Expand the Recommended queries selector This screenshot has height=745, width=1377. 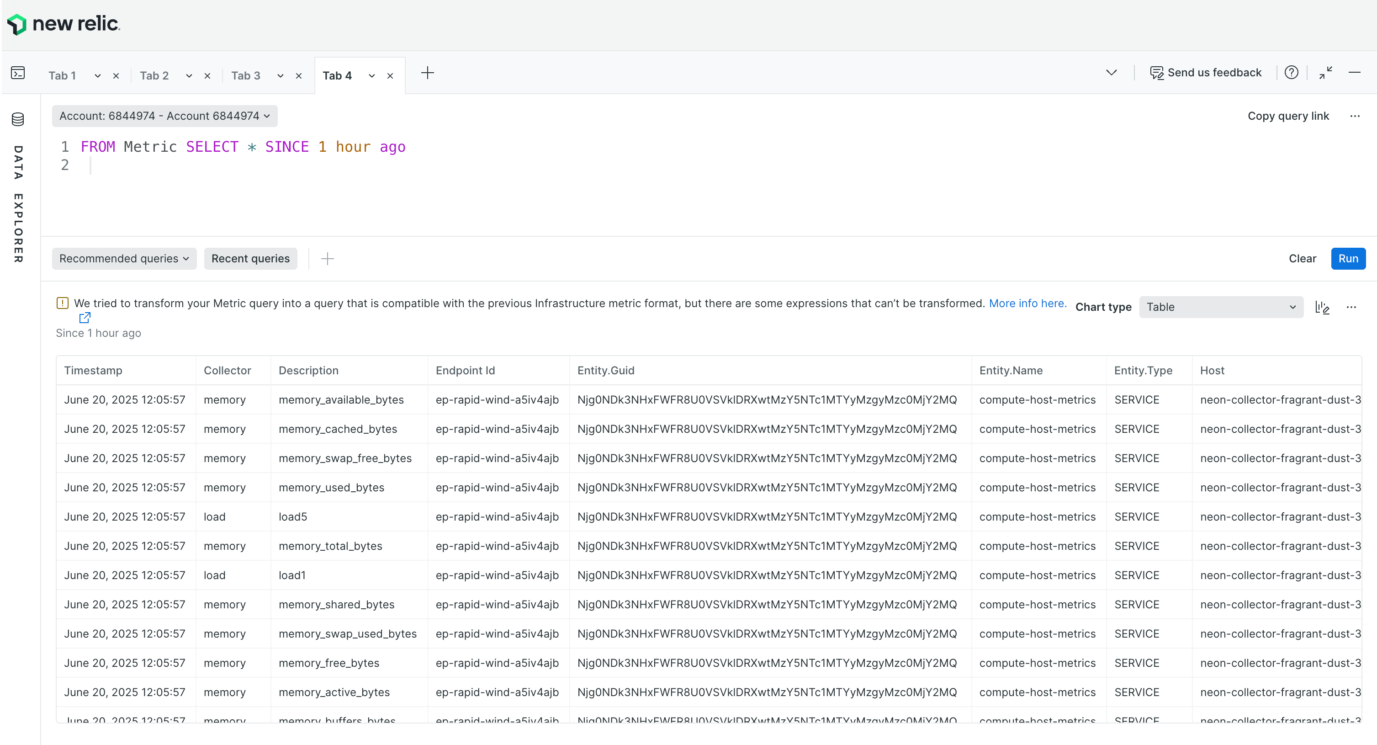124,258
